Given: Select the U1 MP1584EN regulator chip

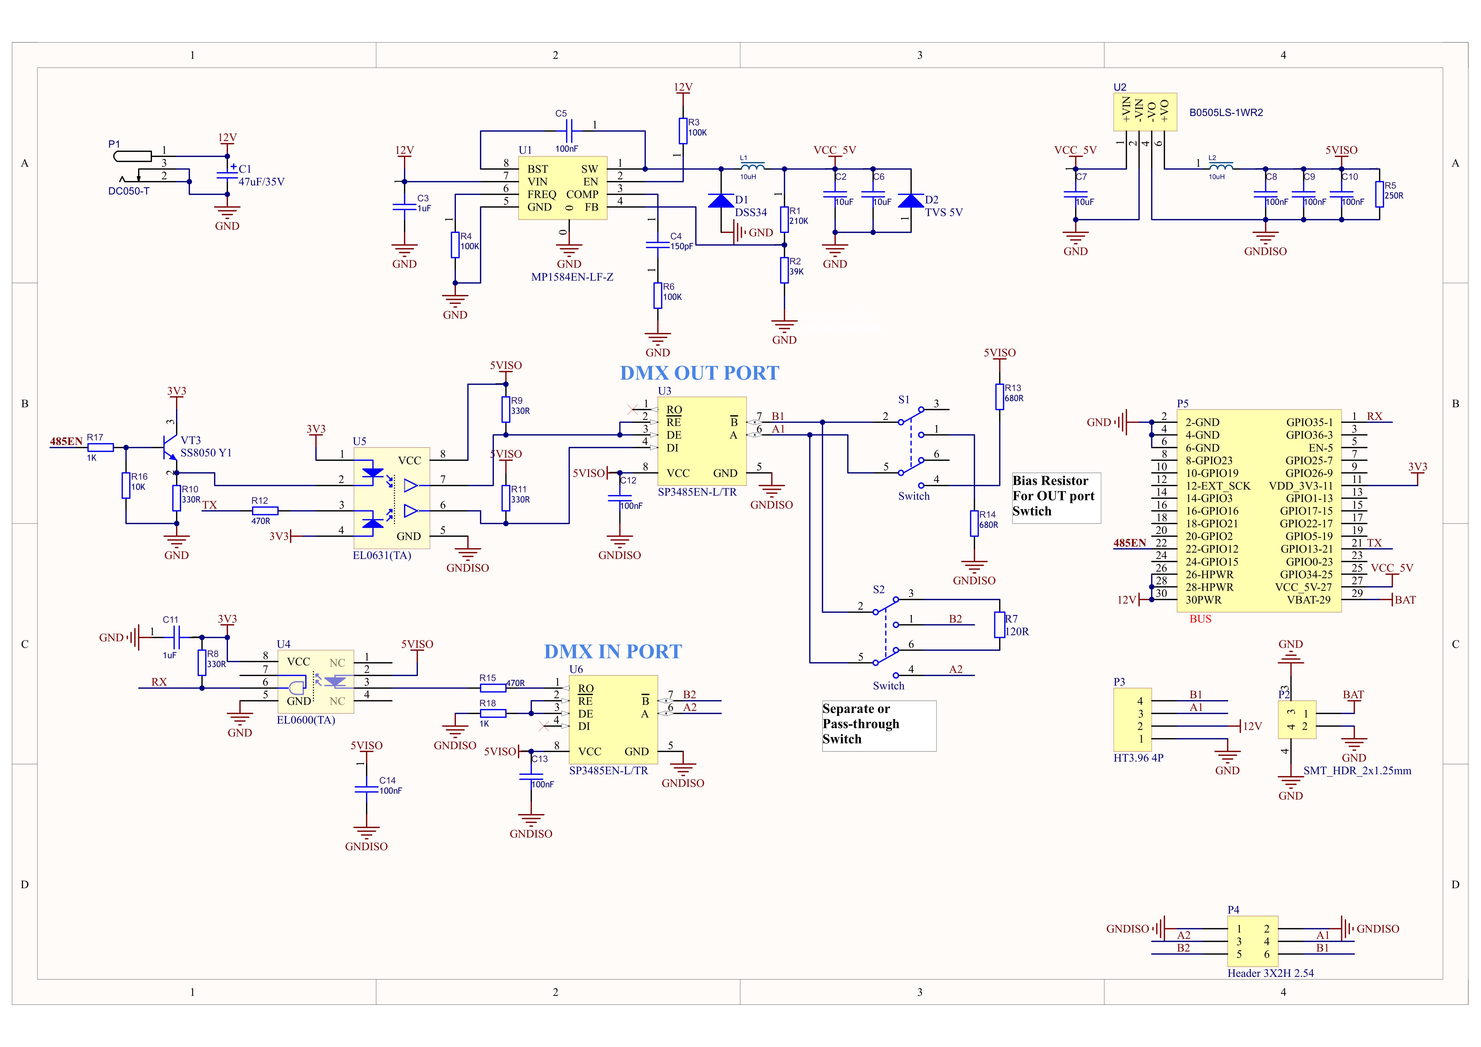Looking at the screenshot, I should pos(563,188).
